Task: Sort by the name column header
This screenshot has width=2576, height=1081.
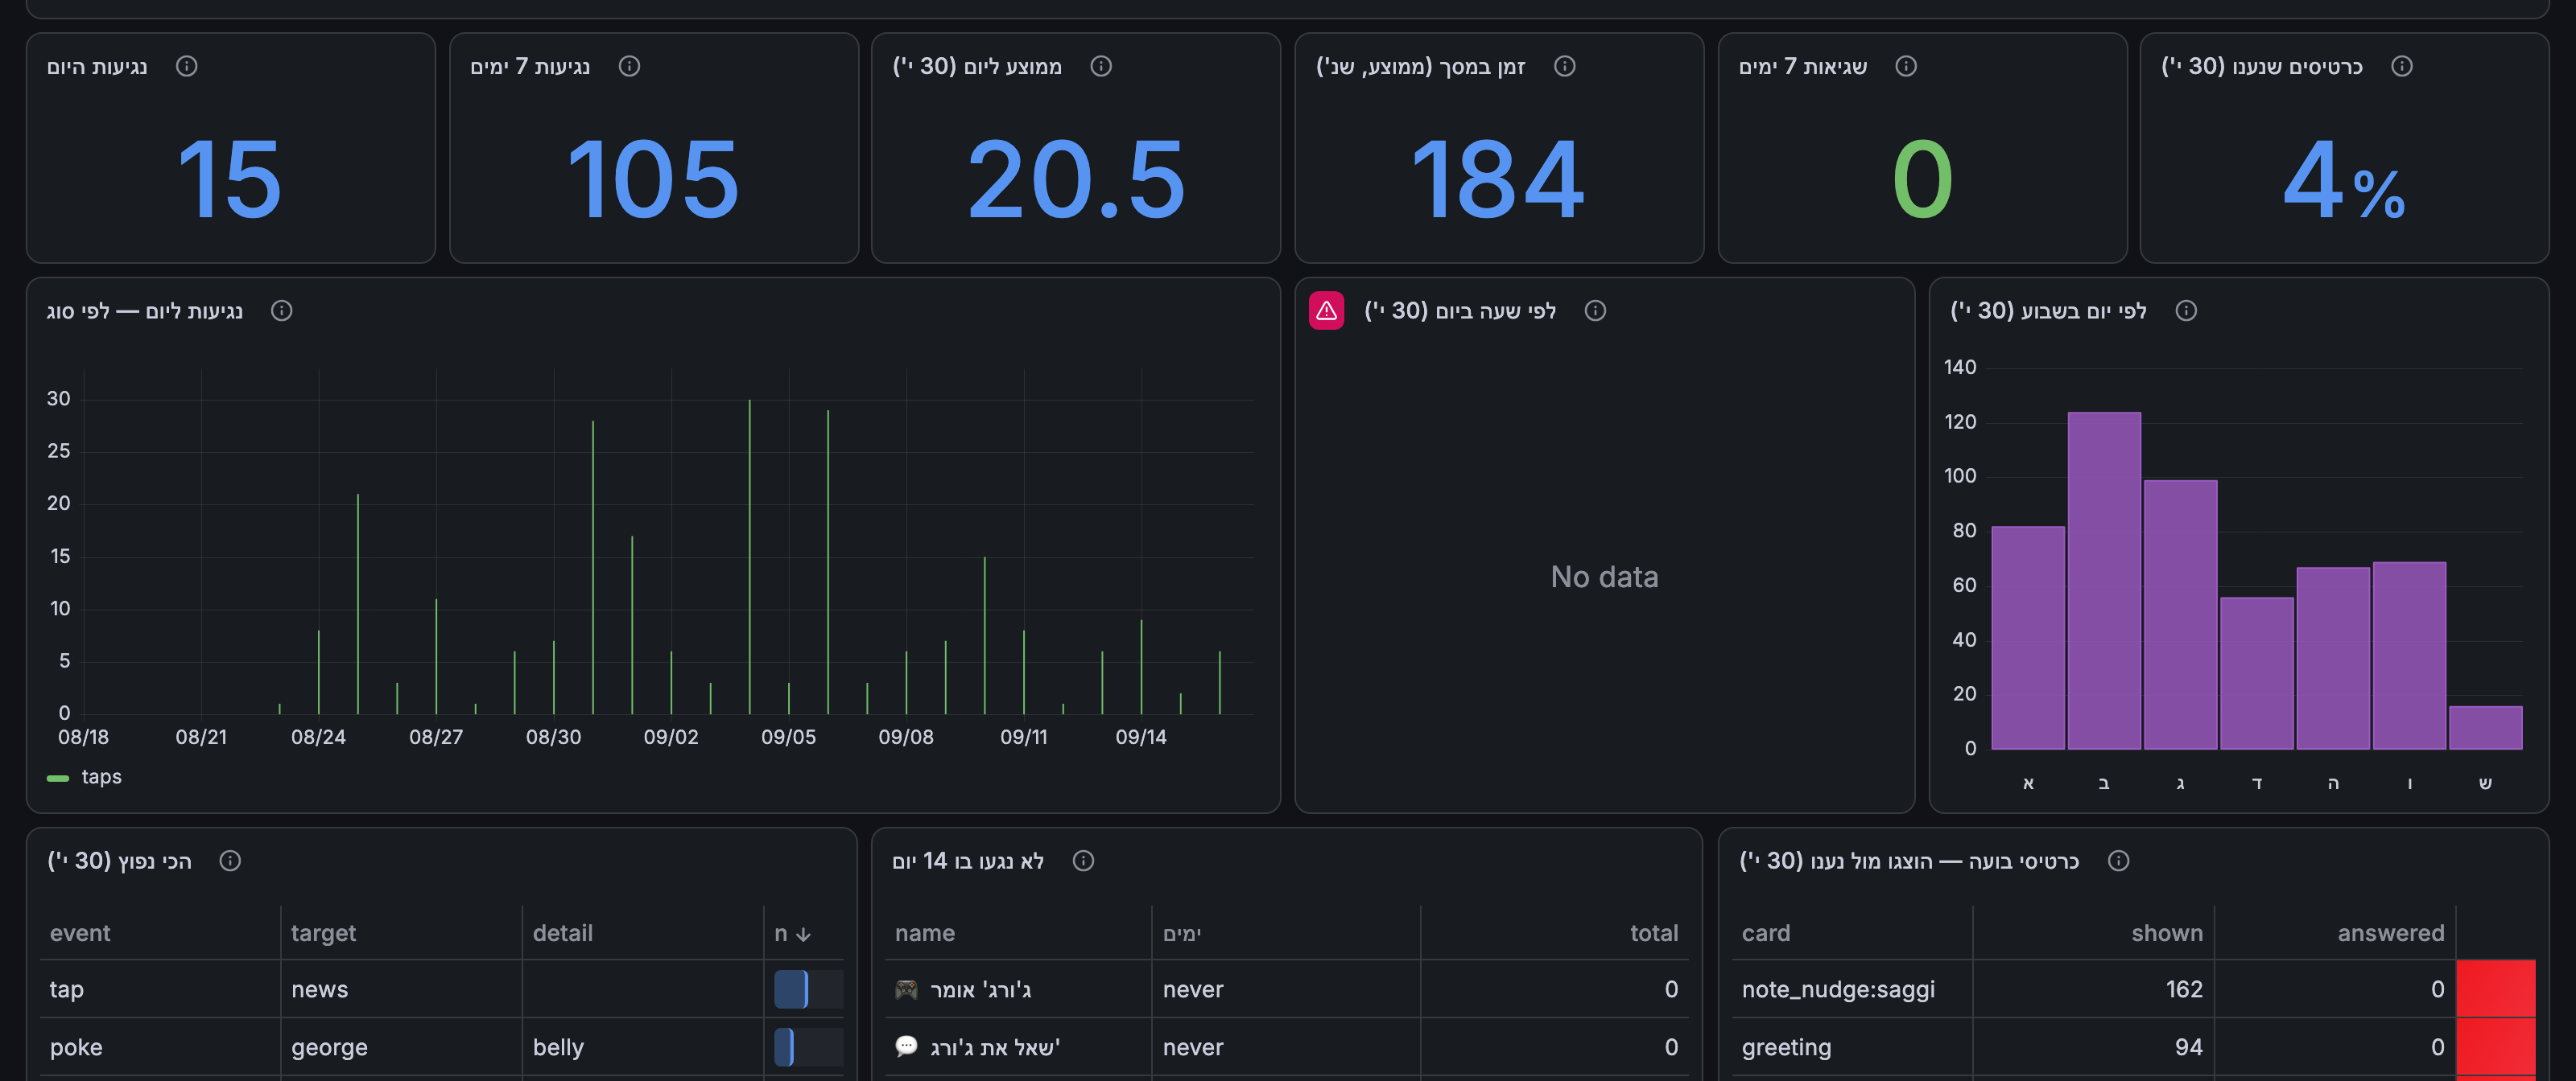Action: pos(925,933)
